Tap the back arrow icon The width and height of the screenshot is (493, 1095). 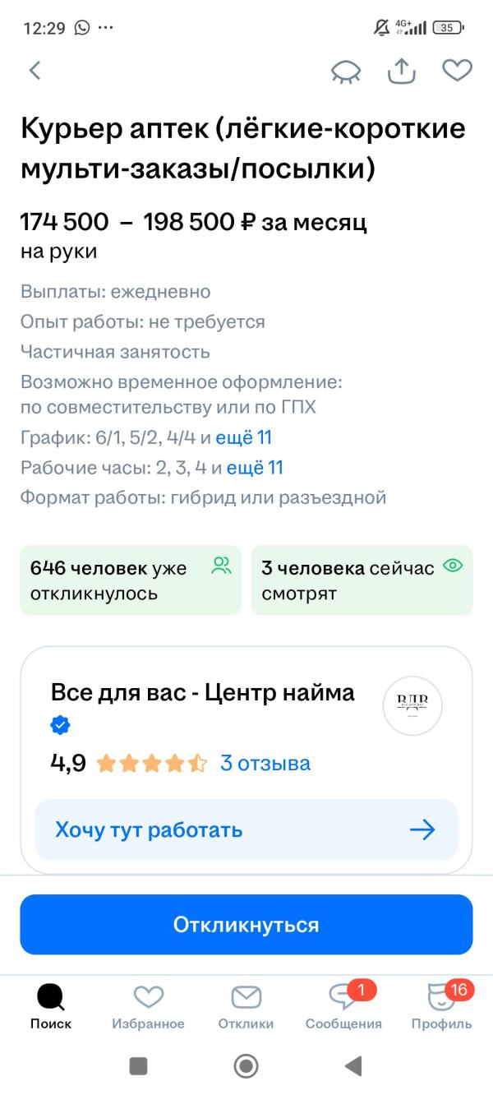35,71
